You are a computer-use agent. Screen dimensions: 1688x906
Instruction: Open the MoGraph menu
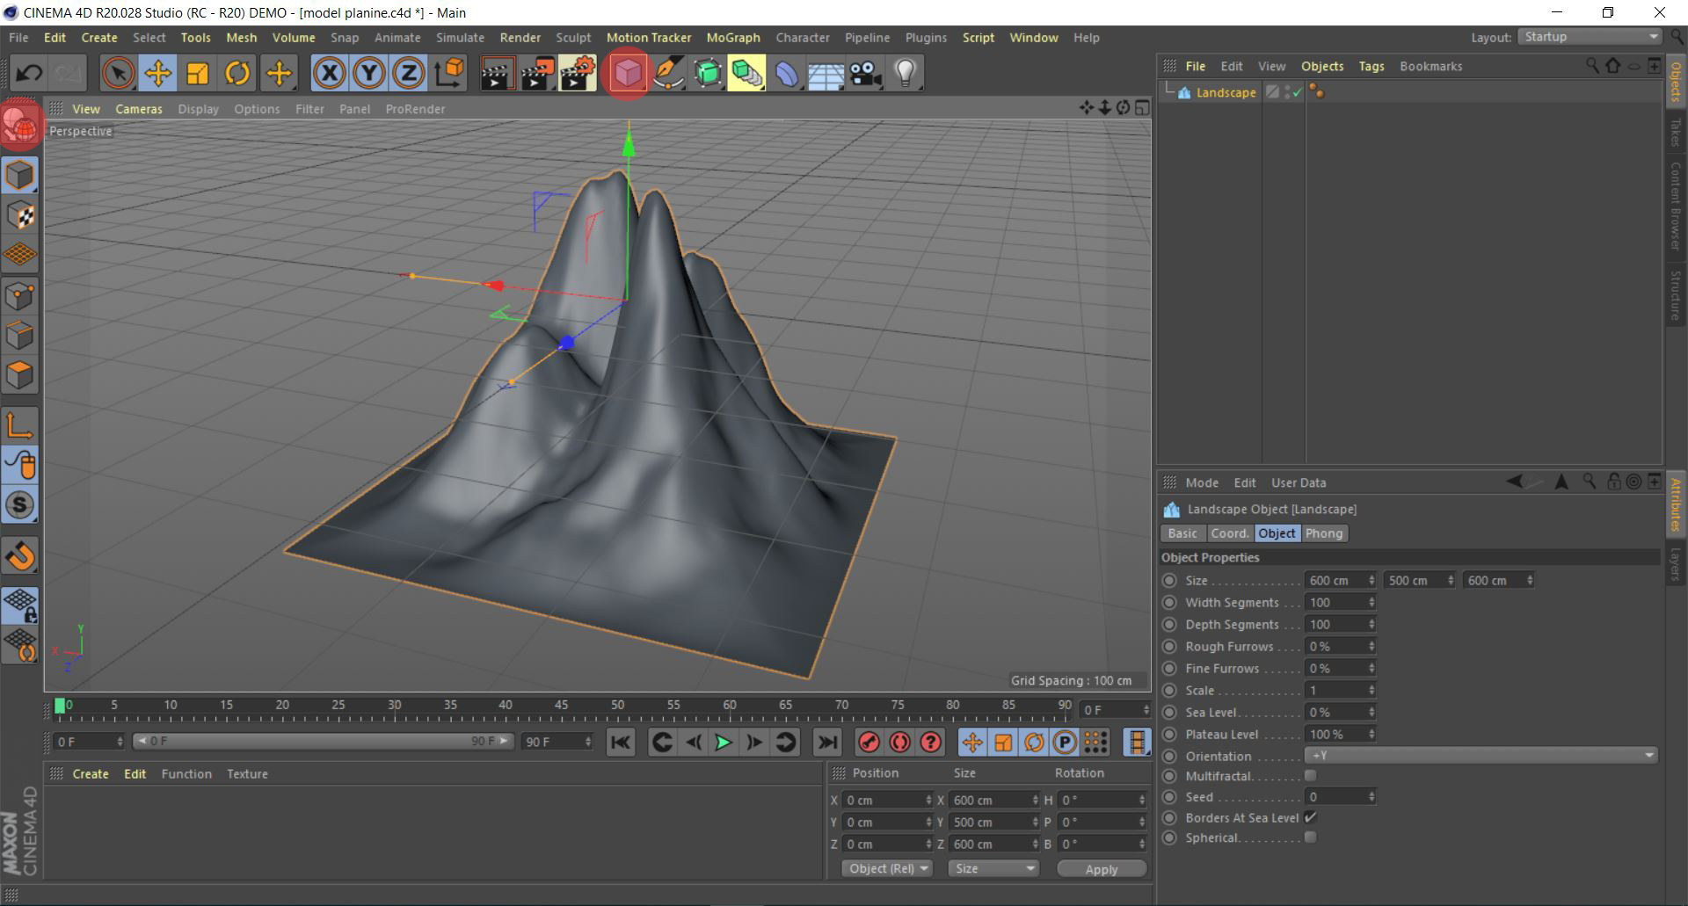click(x=733, y=38)
